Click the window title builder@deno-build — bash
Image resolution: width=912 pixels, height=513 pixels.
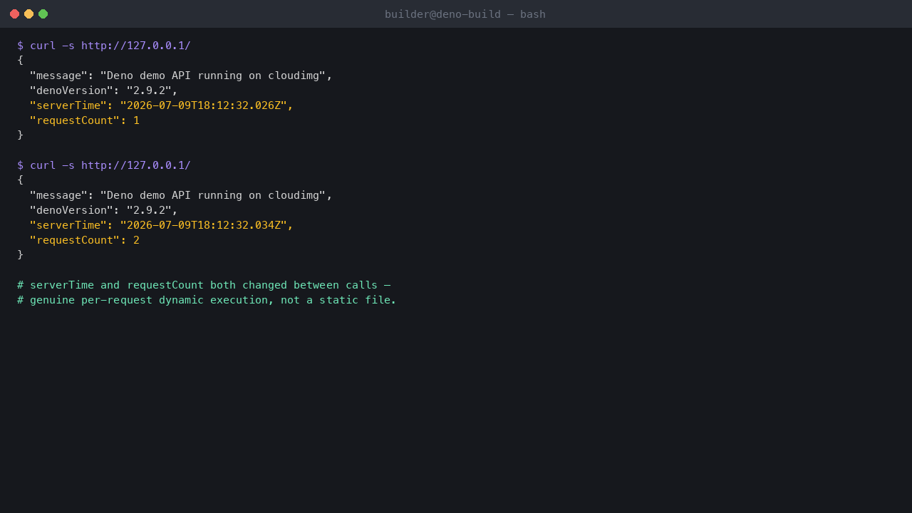click(465, 14)
